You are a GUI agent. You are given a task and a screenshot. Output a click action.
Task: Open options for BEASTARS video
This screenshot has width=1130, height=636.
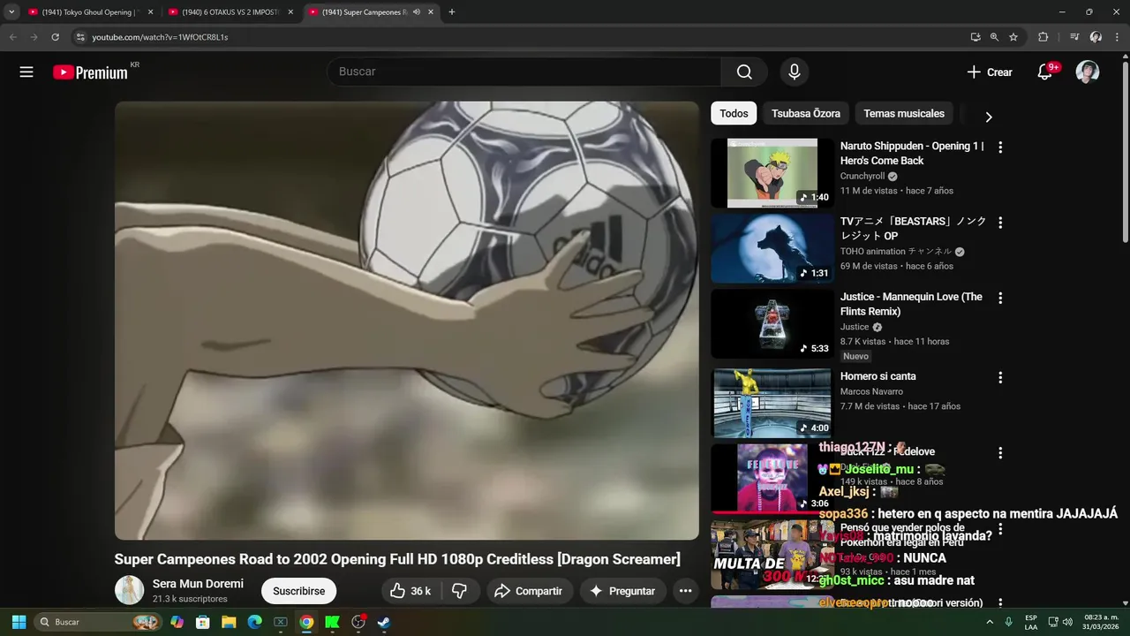point(1000,223)
